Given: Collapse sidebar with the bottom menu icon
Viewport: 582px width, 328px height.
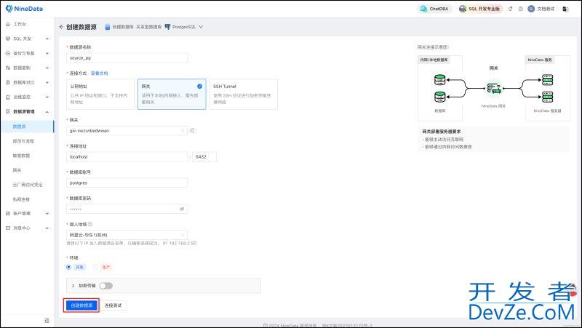Looking at the screenshot, I should tap(47, 320).
